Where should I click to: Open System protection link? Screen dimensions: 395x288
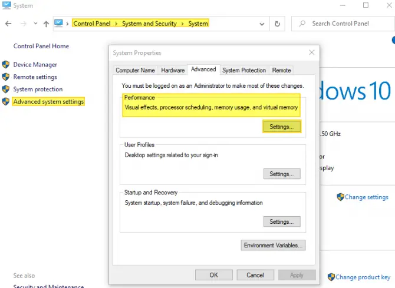coord(38,90)
